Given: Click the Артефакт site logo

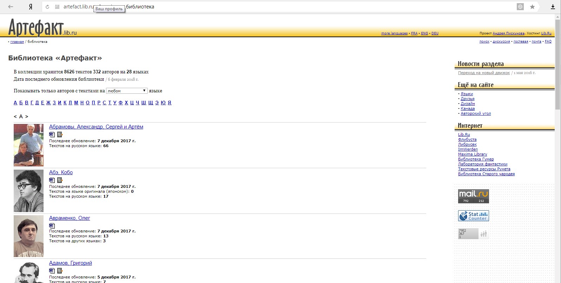Looking at the screenshot, I should click(42, 28).
